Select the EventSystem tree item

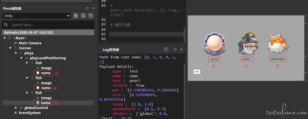coord(30,113)
